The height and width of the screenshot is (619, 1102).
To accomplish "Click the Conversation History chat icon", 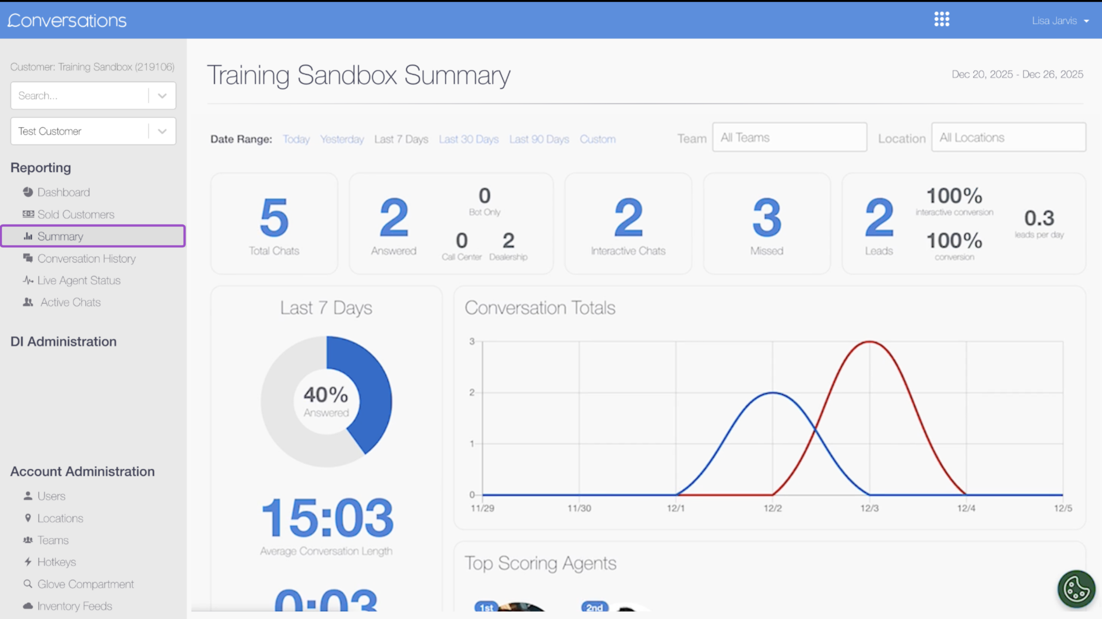I will 28,258.
